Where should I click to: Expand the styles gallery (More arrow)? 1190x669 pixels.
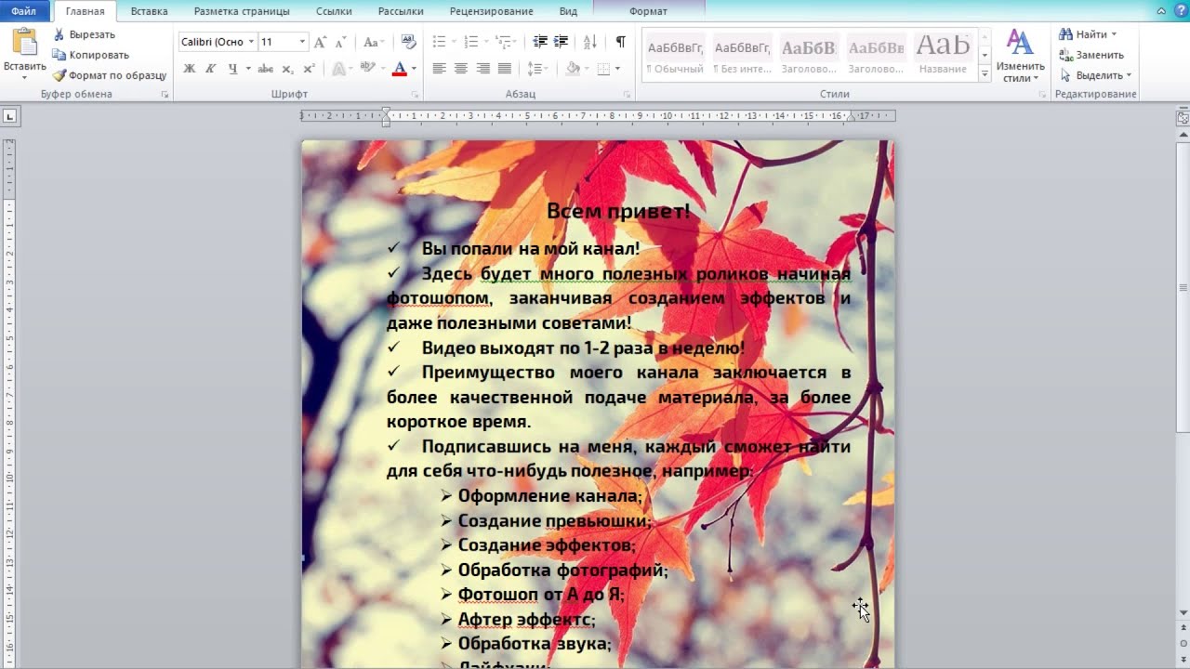click(x=985, y=74)
